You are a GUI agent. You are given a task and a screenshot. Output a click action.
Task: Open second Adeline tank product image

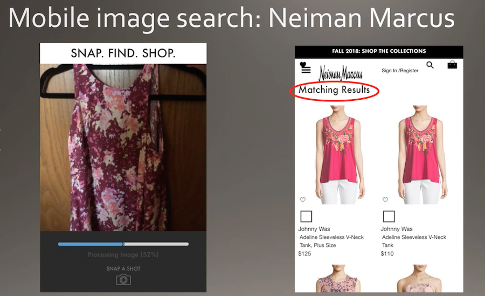pyautogui.click(x=422, y=155)
